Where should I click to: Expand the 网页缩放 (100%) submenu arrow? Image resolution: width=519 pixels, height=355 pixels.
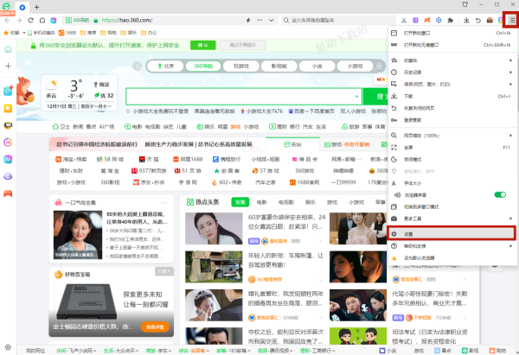(510, 136)
